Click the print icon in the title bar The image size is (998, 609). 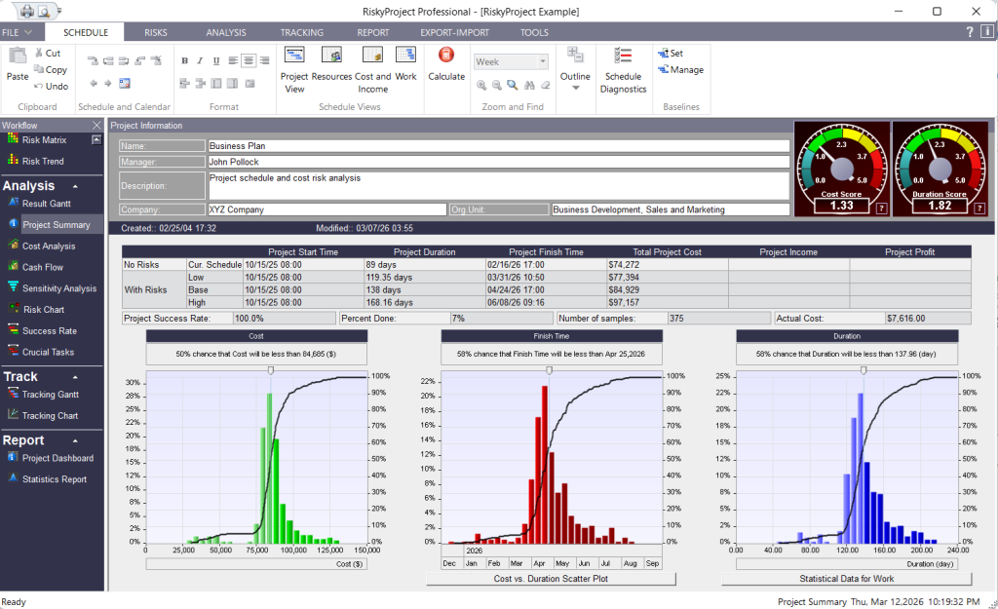point(26,11)
